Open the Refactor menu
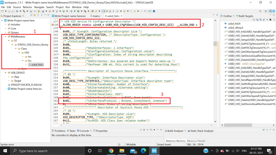Image resolution: width=276 pixels, height=155 pixels. coord(27,7)
